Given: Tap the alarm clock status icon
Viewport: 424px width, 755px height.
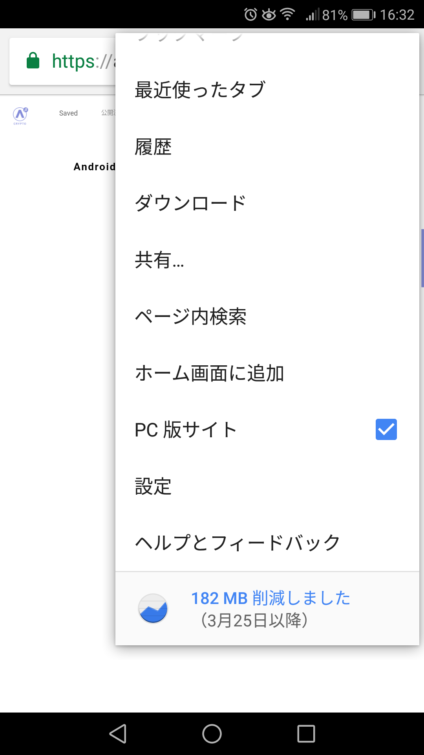Looking at the screenshot, I should click(x=250, y=15).
